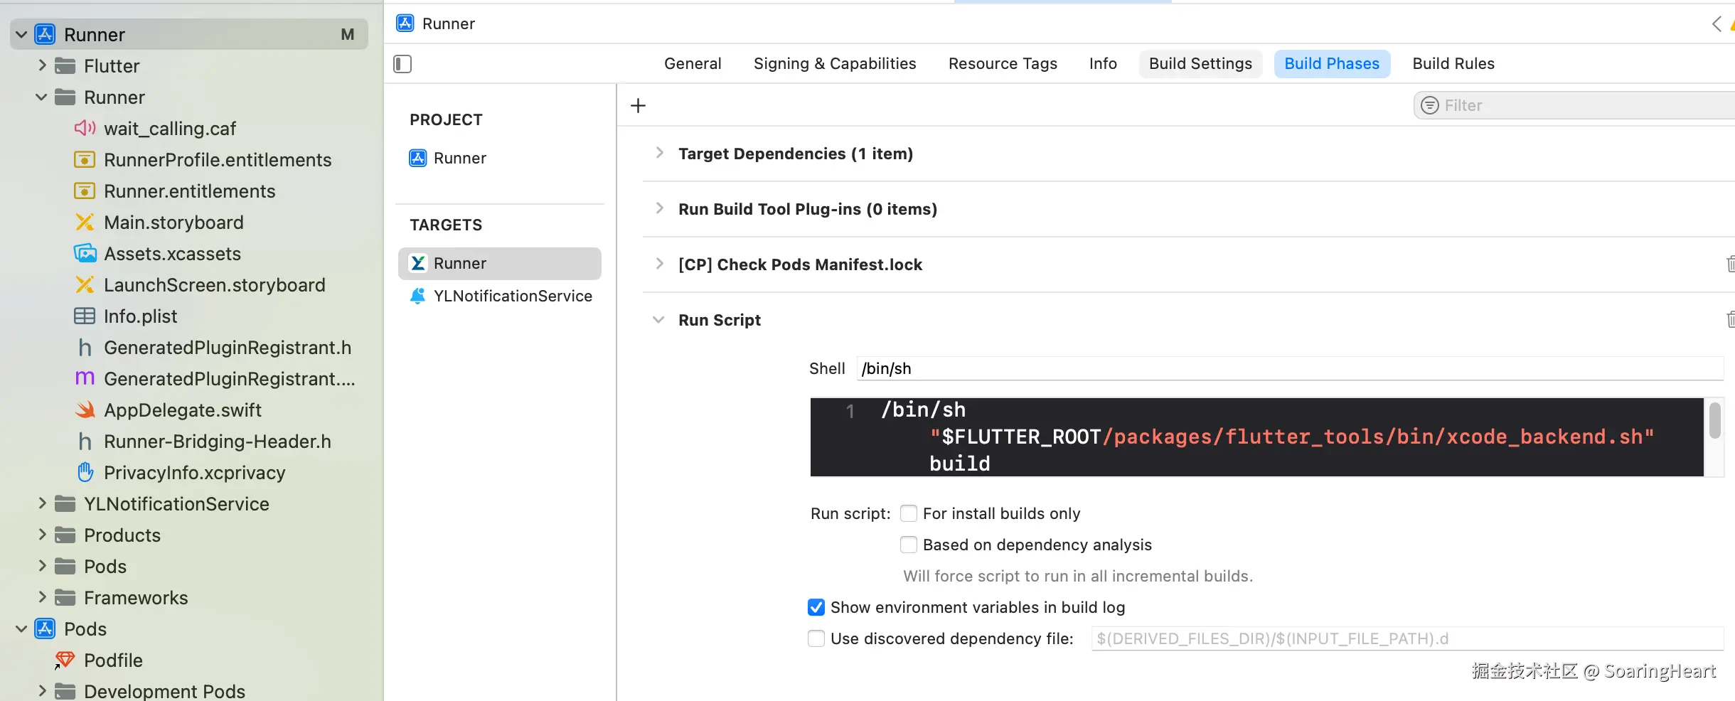Image resolution: width=1735 pixels, height=701 pixels.
Task: Expand the Flutter folder
Action: pyautogui.click(x=41, y=65)
